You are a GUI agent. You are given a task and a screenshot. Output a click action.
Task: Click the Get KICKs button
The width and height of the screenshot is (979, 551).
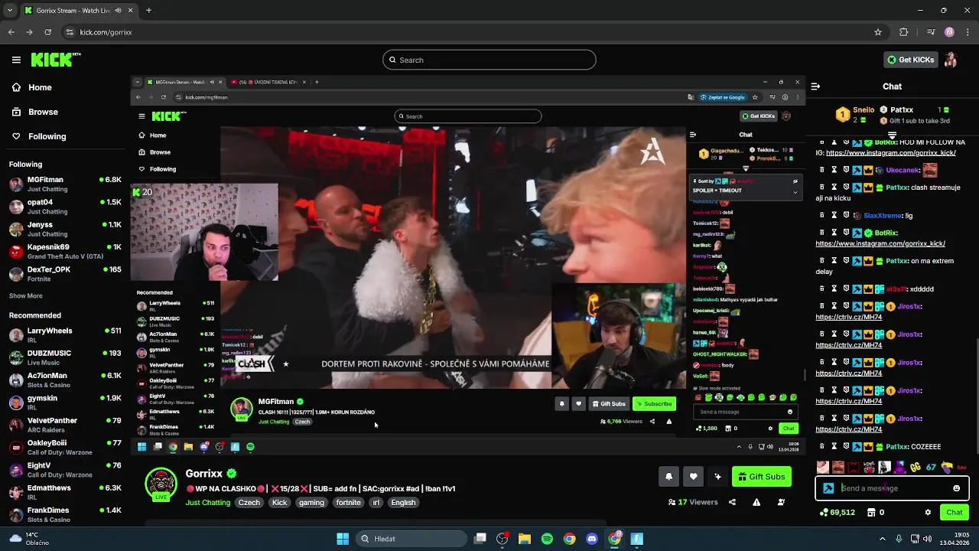[909, 60]
